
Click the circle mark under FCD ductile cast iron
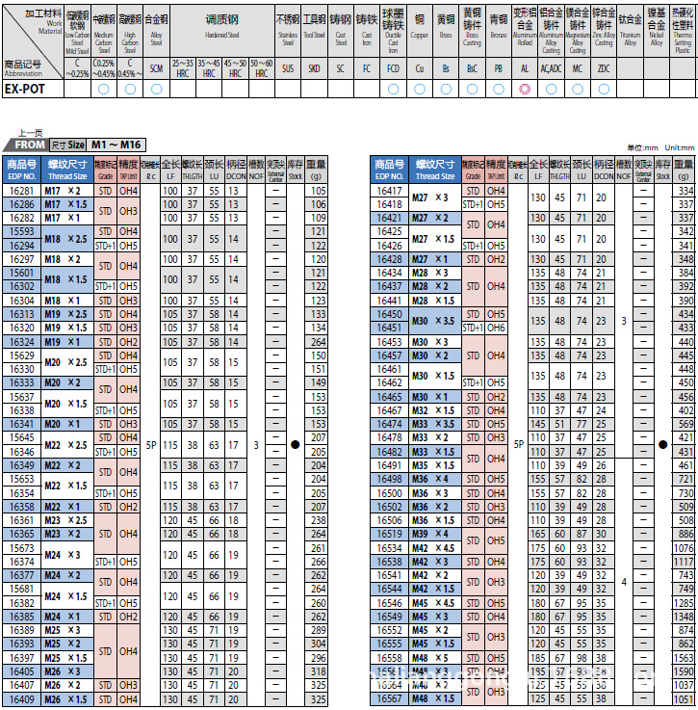point(393,90)
